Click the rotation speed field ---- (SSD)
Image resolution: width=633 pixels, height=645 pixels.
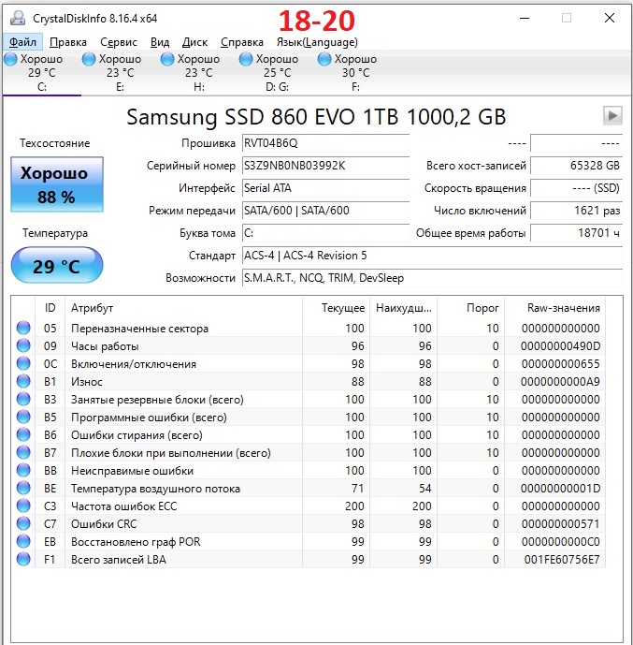pos(576,188)
